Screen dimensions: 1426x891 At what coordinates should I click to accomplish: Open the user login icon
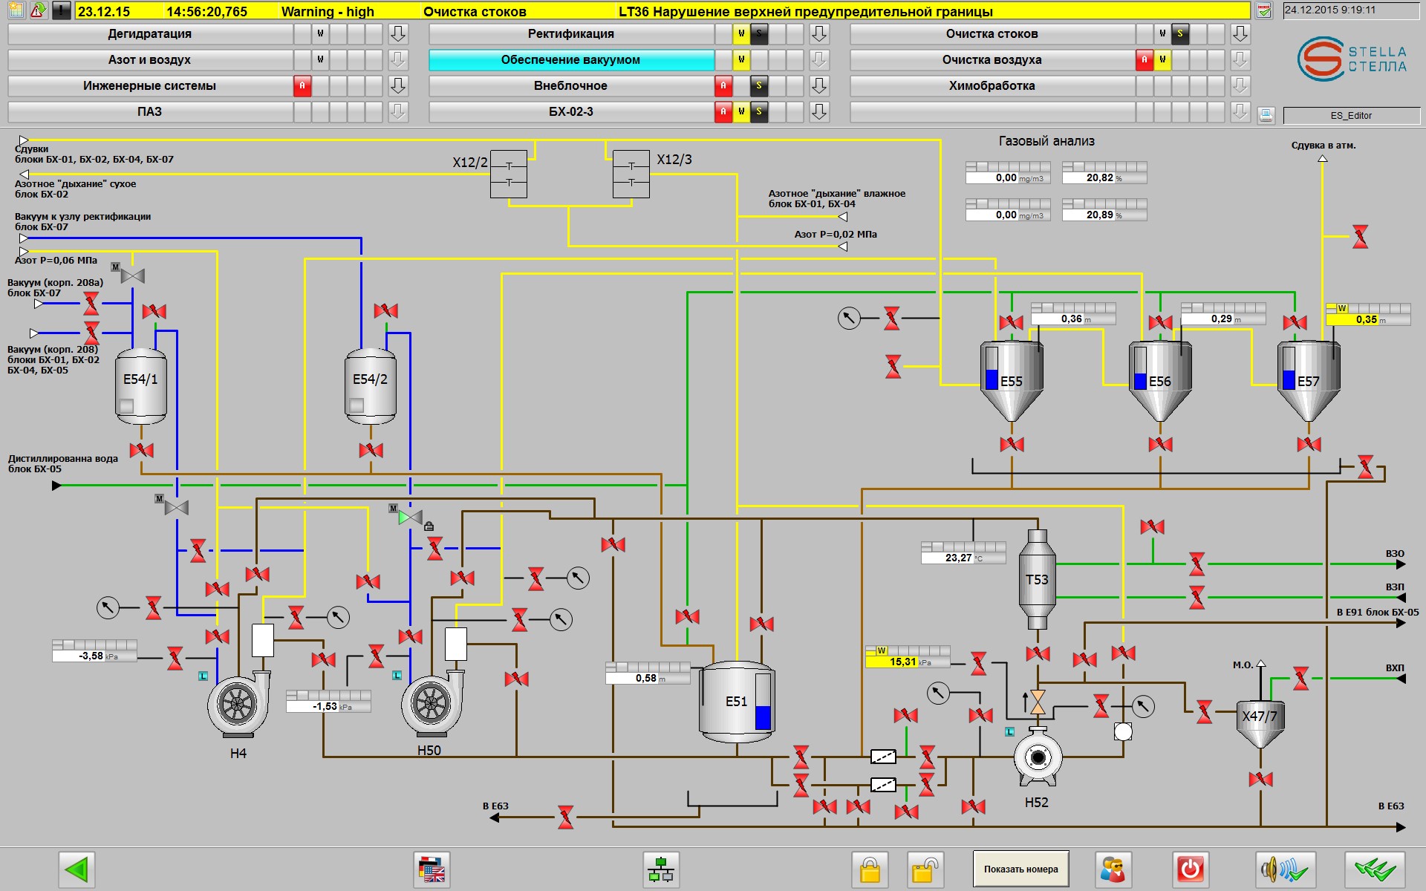point(1113,869)
